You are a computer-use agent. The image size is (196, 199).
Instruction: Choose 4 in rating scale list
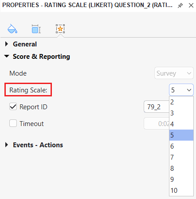[181, 124]
